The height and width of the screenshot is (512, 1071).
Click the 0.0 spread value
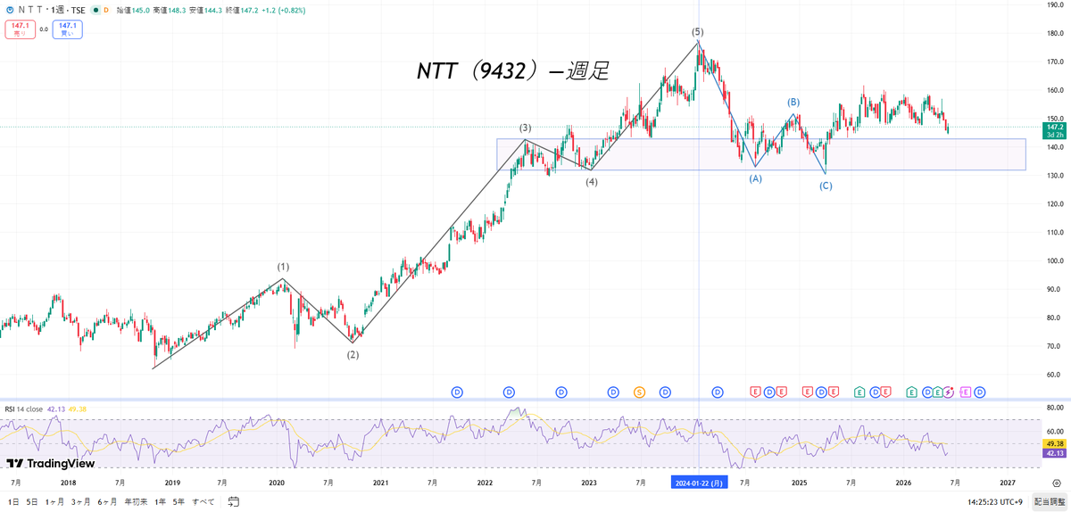[x=44, y=29]
